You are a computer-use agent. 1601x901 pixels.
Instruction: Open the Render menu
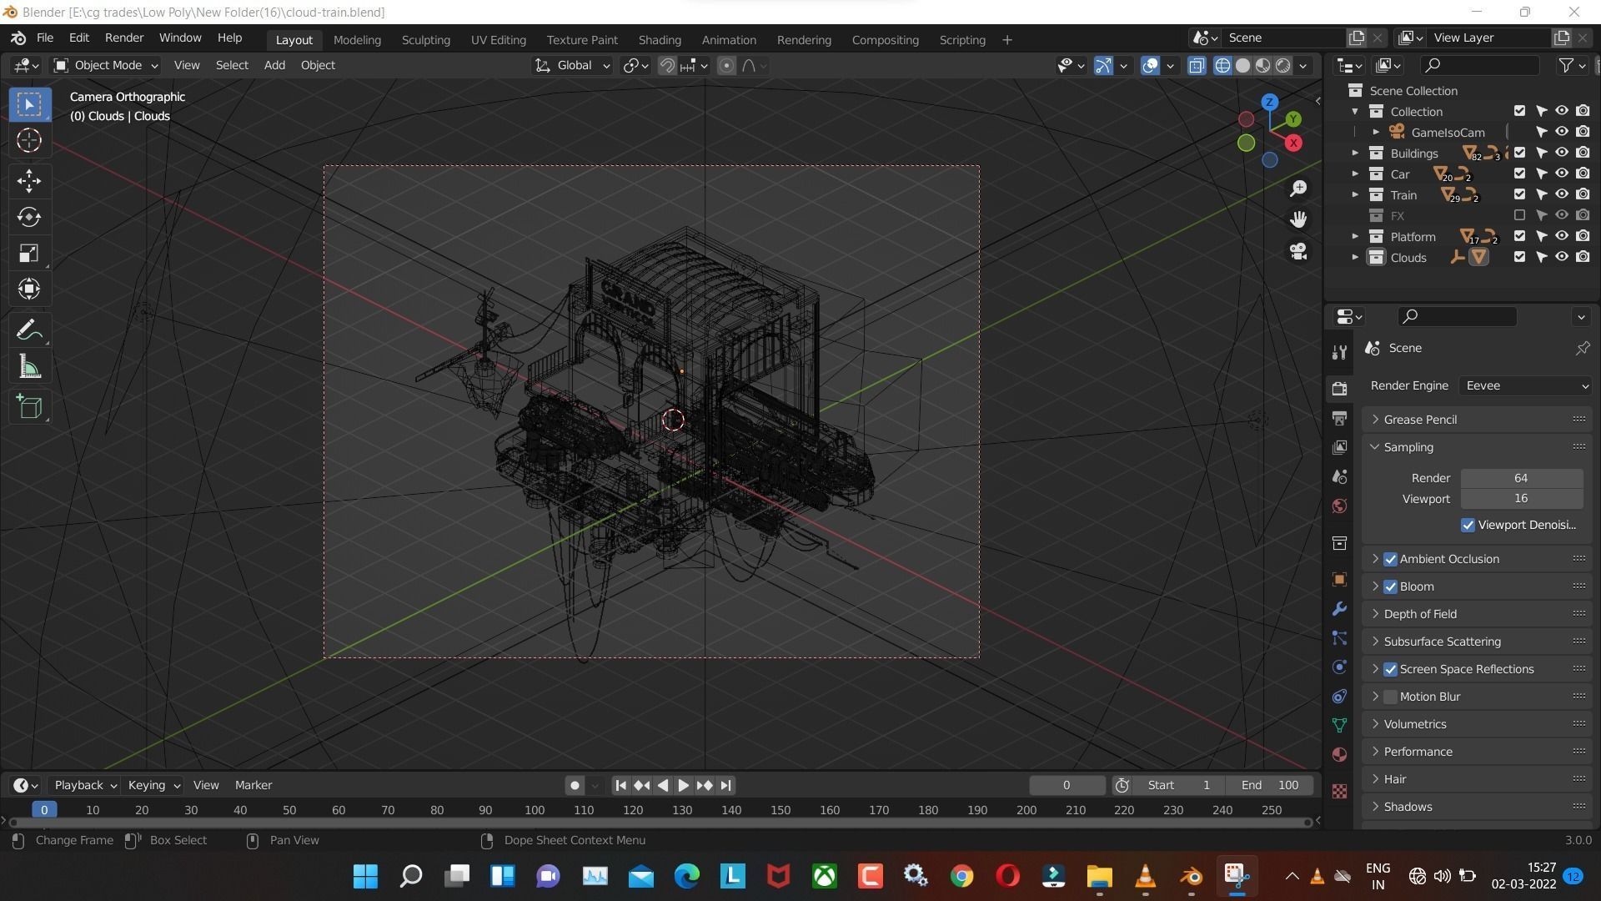(x=124, y=38)
